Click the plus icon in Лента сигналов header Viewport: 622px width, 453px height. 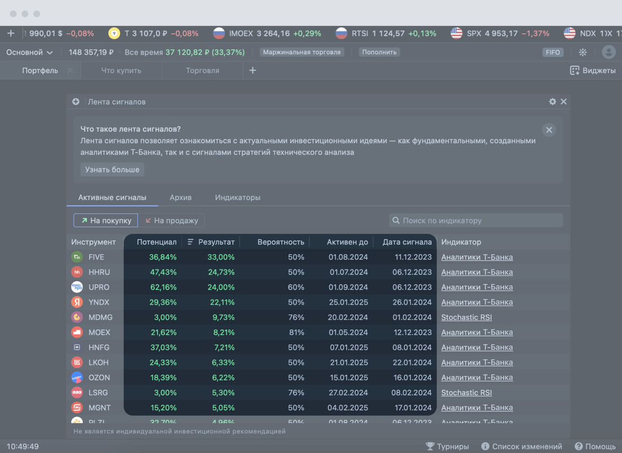click(x=75, y=102)
